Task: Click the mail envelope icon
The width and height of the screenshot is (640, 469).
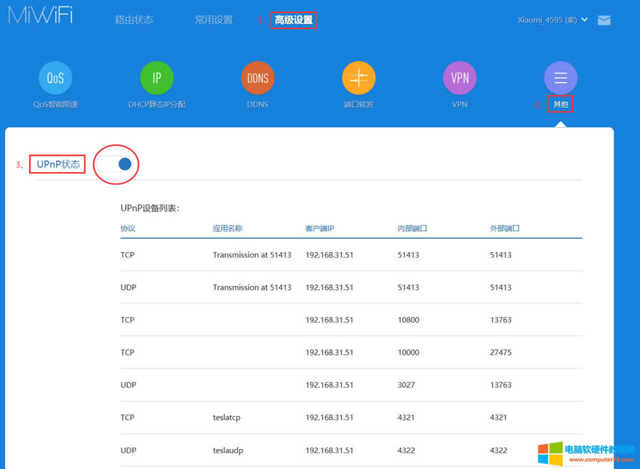Action: pyautogui.click(x=604, y=21)
